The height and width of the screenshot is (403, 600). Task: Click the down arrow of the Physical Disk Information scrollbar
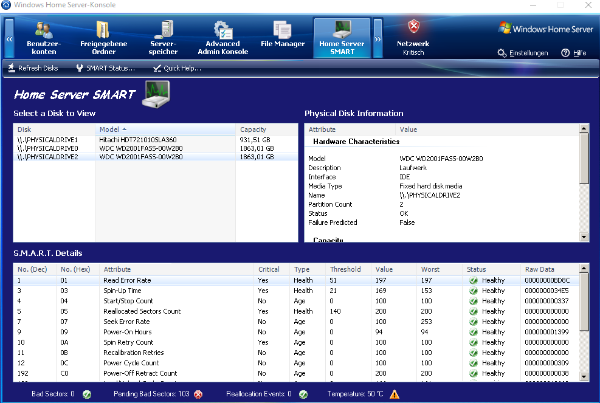tap(584, 237)
